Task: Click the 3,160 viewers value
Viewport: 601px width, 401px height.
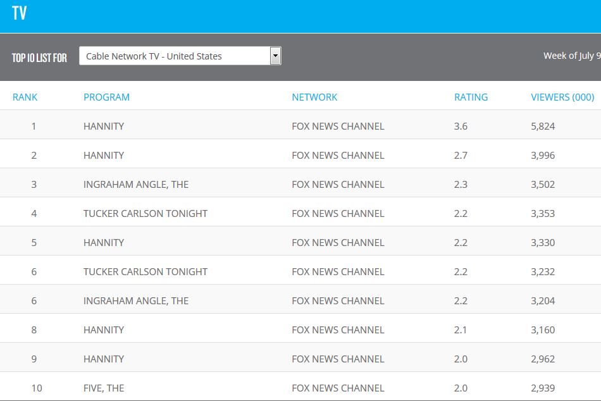Action: point(543,330)
